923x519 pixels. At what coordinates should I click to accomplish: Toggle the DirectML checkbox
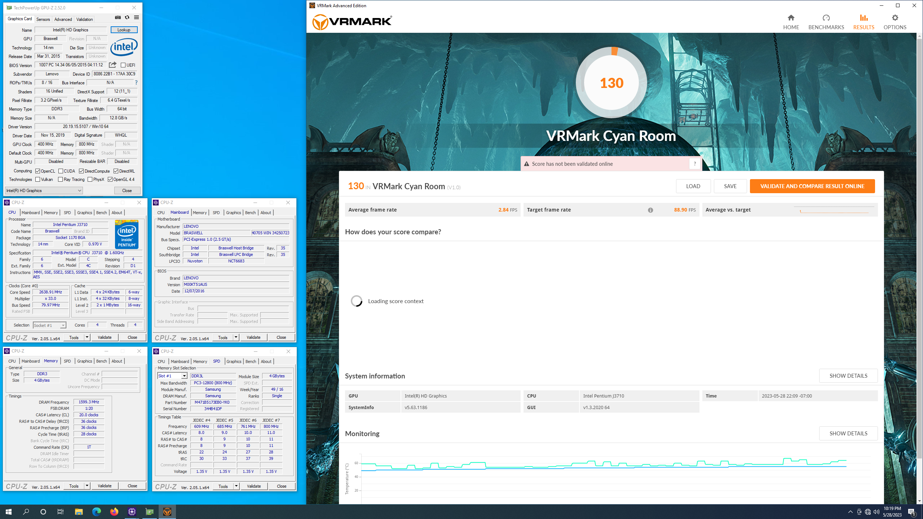pyautogui.click(x=116, y=171)
